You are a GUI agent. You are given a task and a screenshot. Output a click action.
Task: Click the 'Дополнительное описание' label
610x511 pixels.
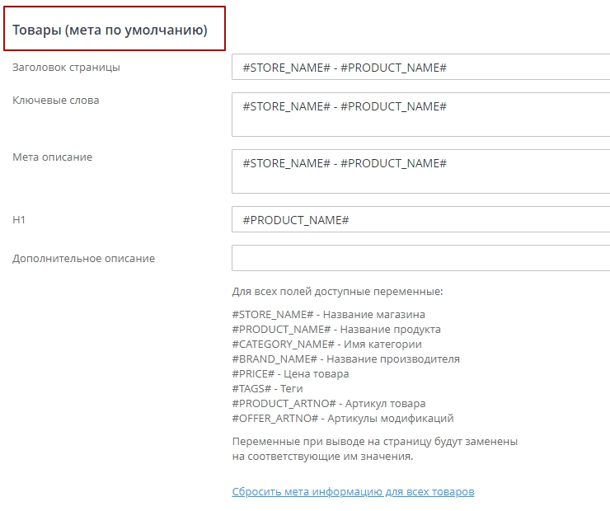[83, 258]
